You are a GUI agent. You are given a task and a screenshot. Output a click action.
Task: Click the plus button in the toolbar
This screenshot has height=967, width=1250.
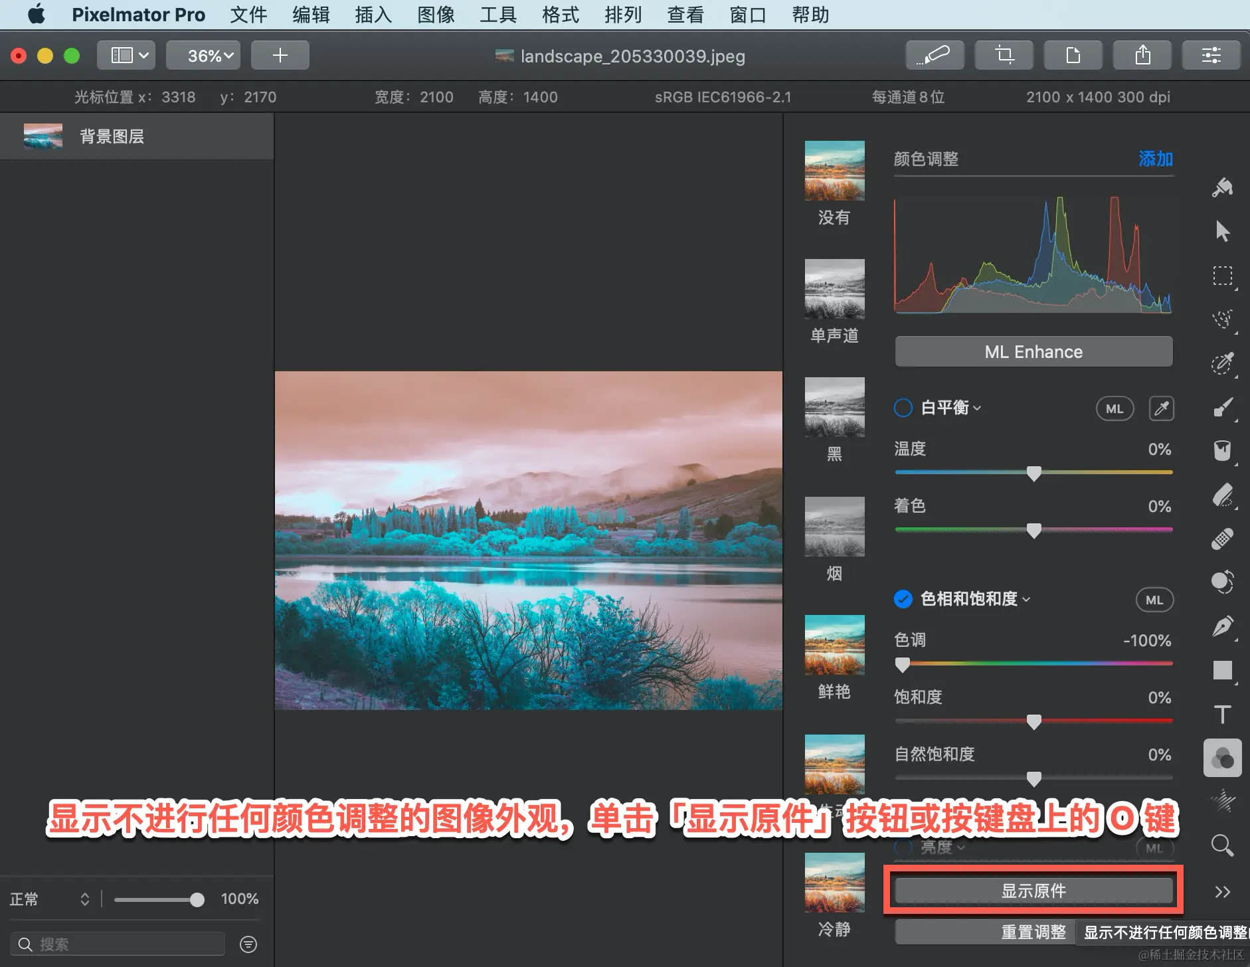coord(280,55)
